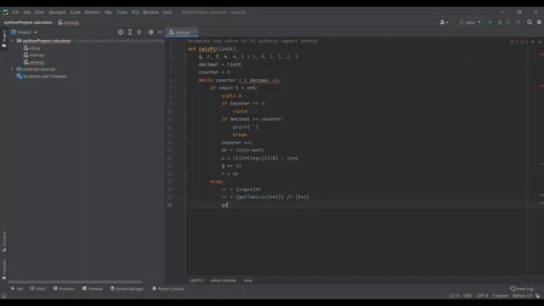Toggle the Favorites tool window side tab
Image resolution: width=544 pixels, height=306 pixels.
(x=3, y=269)
